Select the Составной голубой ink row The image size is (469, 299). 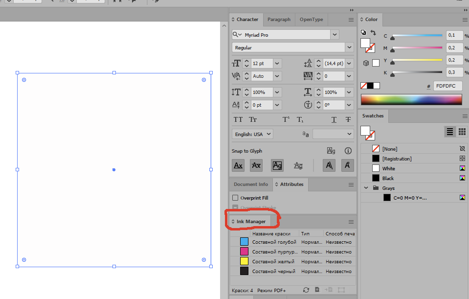point(293,242)
